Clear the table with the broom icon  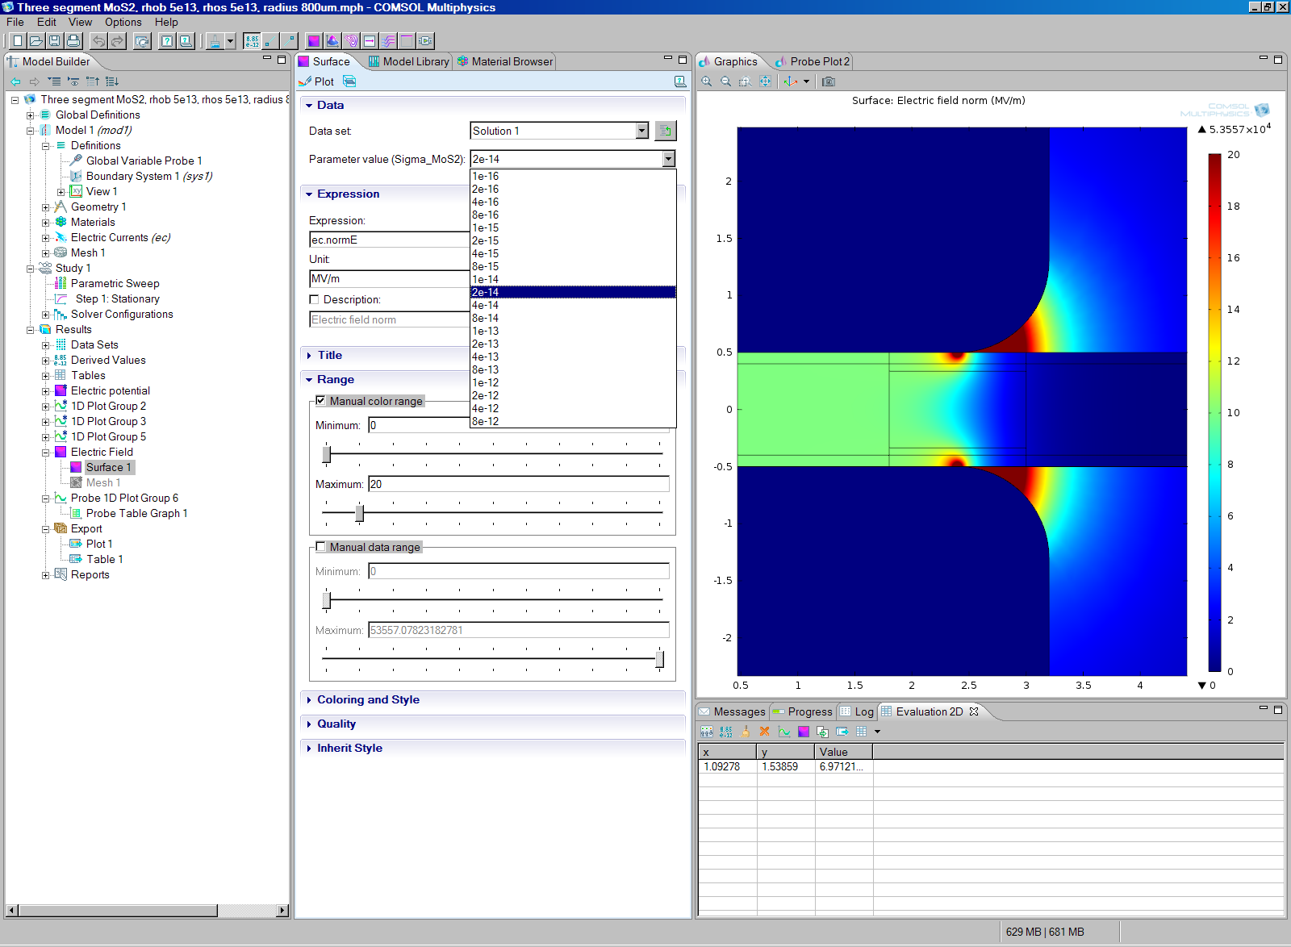745,732
